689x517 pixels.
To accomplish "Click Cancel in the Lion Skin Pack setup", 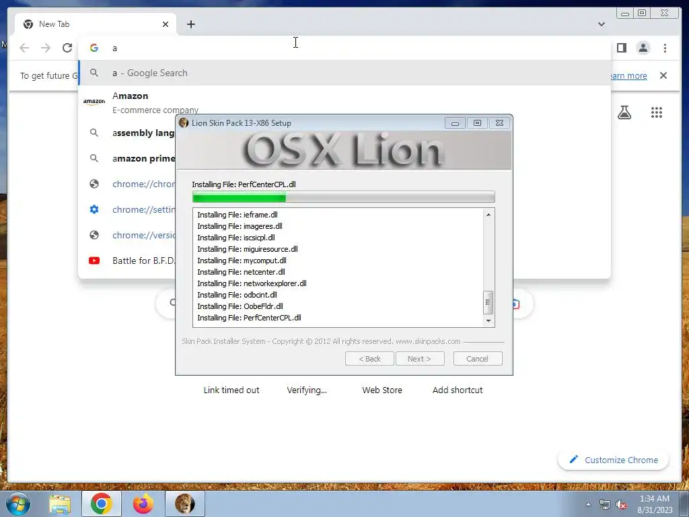I will pyautogui.click(x=477, y=359).
